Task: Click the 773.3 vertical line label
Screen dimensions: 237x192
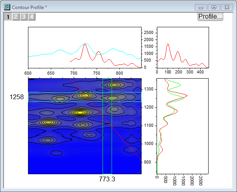Action: [107, 179]
